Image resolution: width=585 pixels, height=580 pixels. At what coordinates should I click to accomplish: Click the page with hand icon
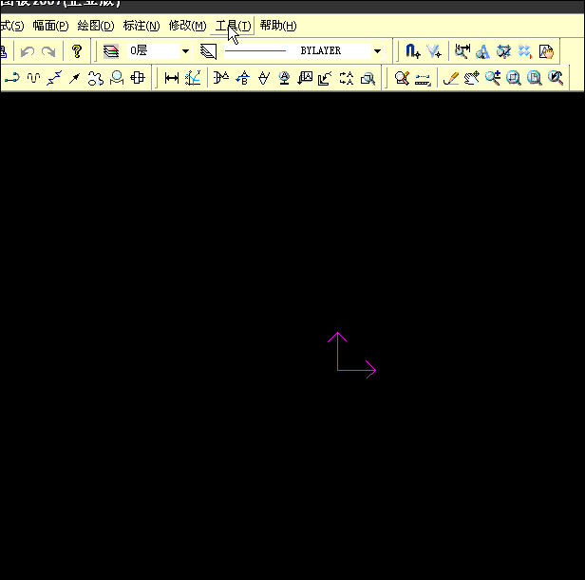[546, 51]
